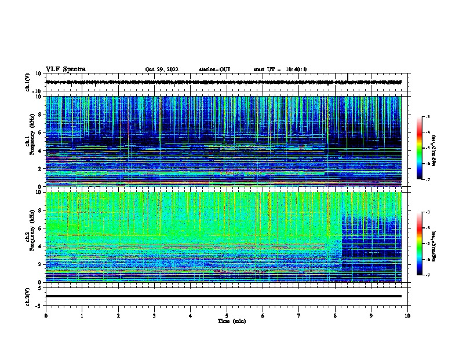Click the time axis "7" tick label

pos(299,316)
